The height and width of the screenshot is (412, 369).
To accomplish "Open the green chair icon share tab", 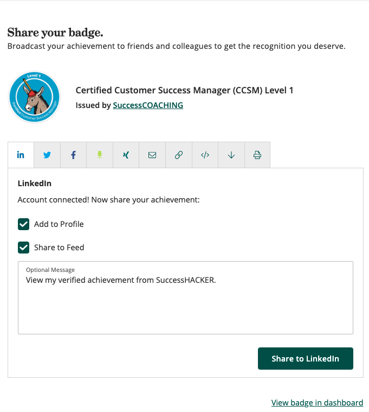I will pos(100,155).
